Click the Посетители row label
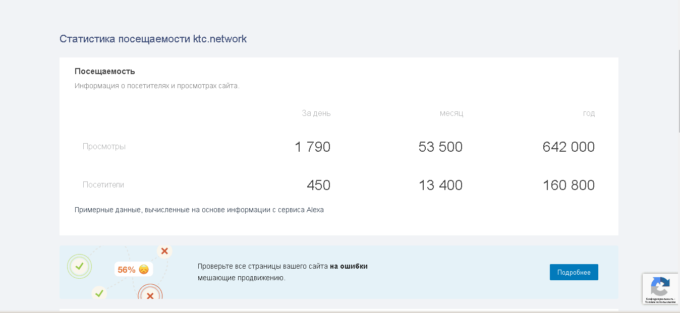The height and width of the screenshot is (313, 680). (x=102, y=185)
